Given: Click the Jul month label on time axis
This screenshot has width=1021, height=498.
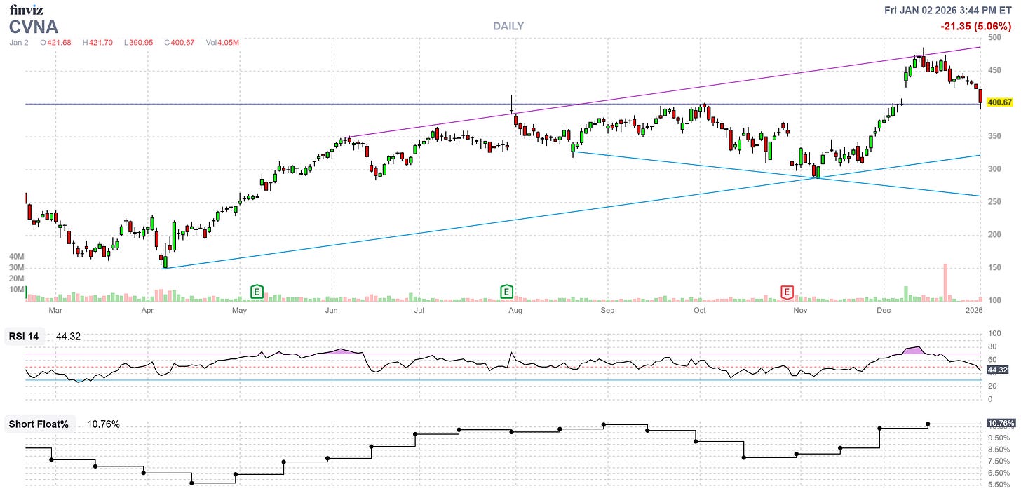Looking at the screenshot, I should (419, 309).
